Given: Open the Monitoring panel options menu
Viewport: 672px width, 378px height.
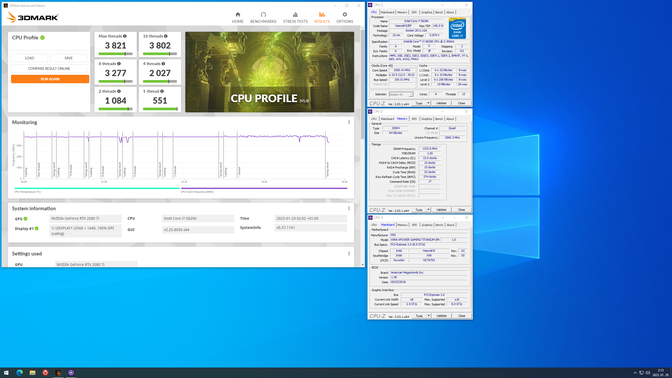Looking at the screenshot, I should click(349, 122).
